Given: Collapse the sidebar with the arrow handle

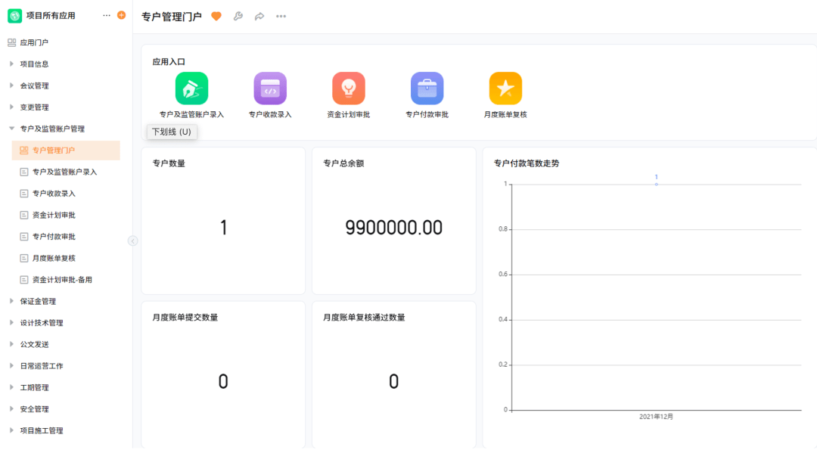Looking at the screenshot, I should coord(133,241).
